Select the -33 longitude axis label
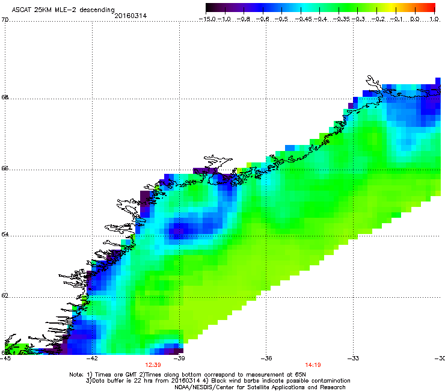Viewport: 445px width, 391px height. click(x=354, y=359)
